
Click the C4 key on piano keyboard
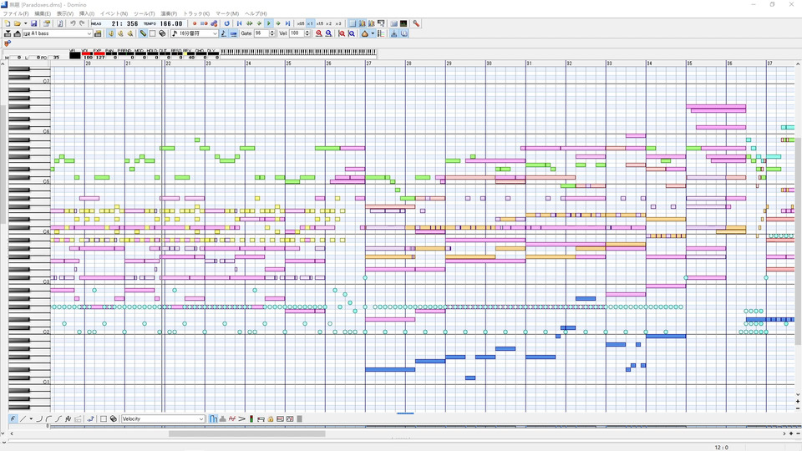(x=29, y=231)
